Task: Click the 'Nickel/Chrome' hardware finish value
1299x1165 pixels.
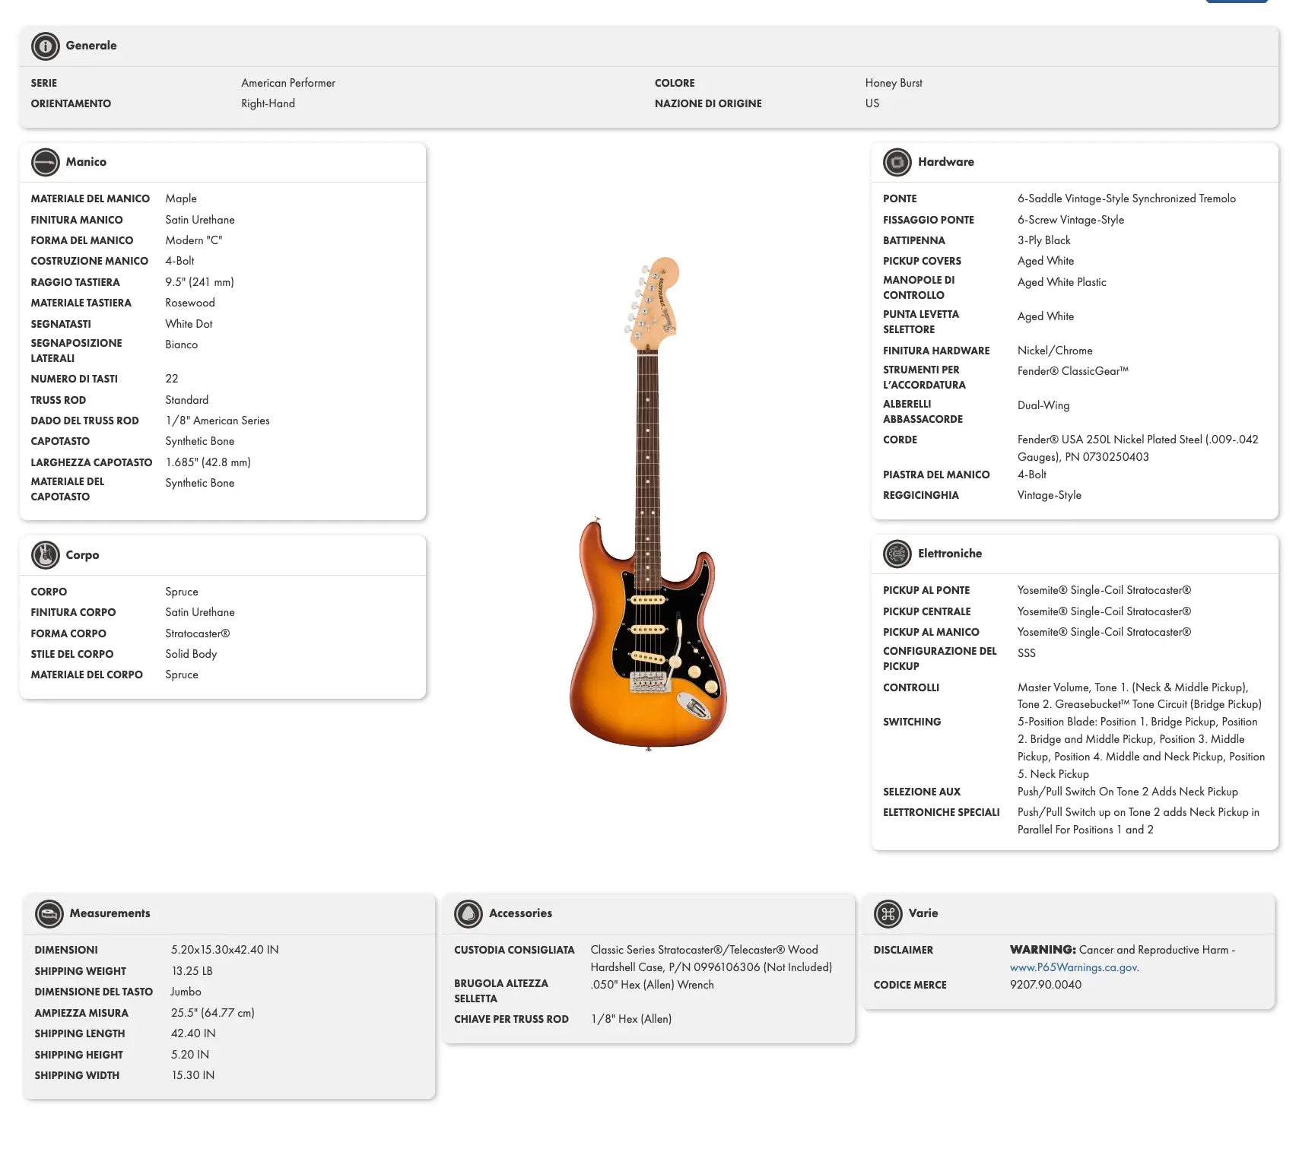Action: (x=1055, y=351)
